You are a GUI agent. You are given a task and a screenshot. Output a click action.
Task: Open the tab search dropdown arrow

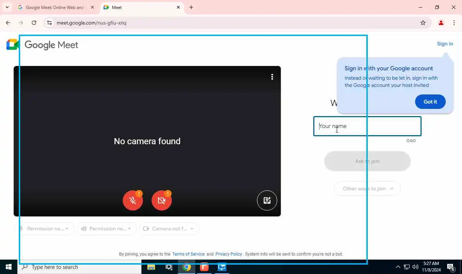[x=7, y=7]
